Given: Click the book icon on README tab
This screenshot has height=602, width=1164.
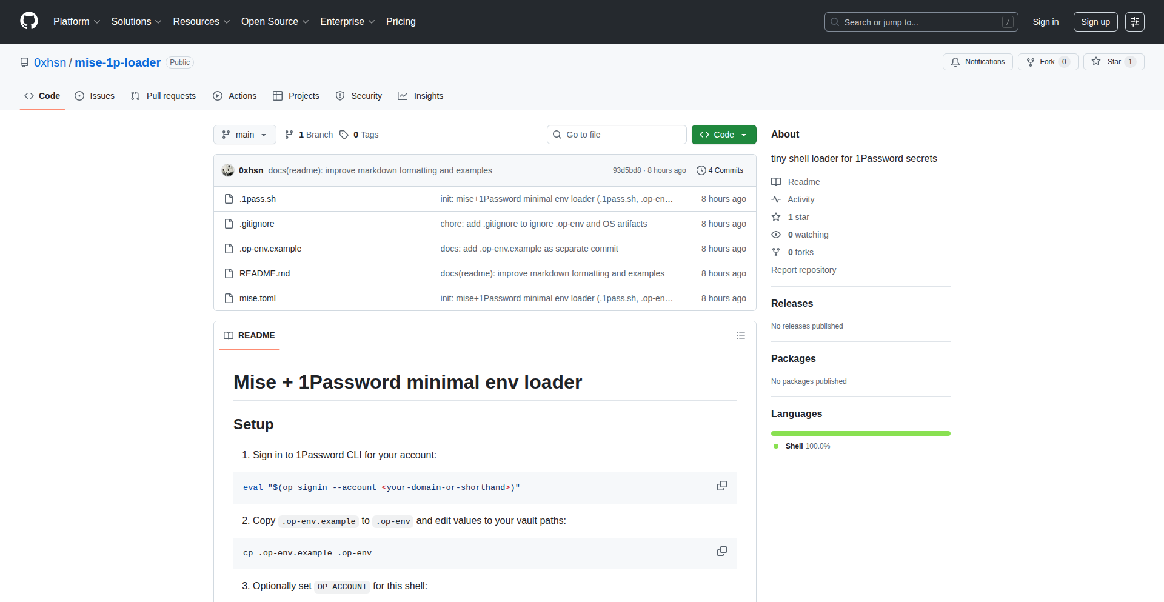Looking at the screenshot, I should pyautogui.click(x=229, y=336).
